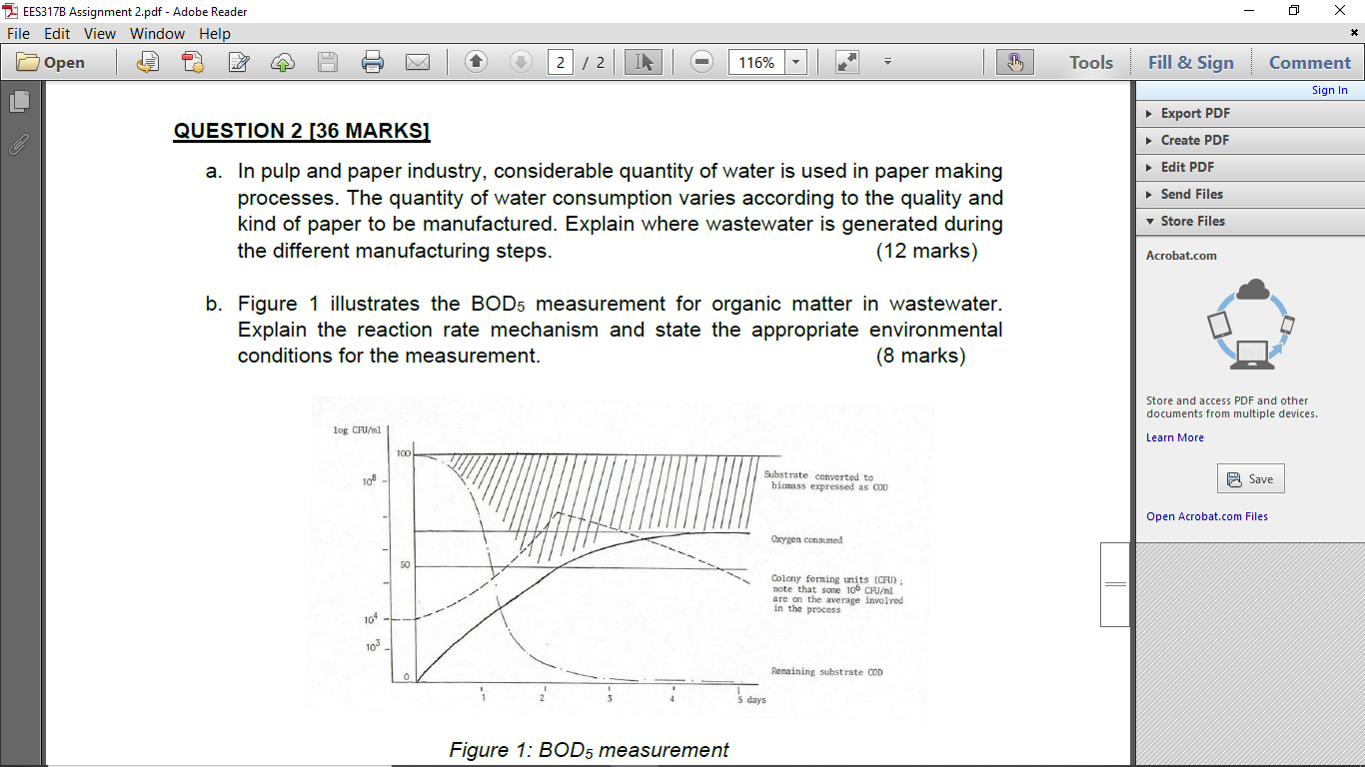Zoom out with the minus icon
This screenshot has height=767, width=1365.
700,62
